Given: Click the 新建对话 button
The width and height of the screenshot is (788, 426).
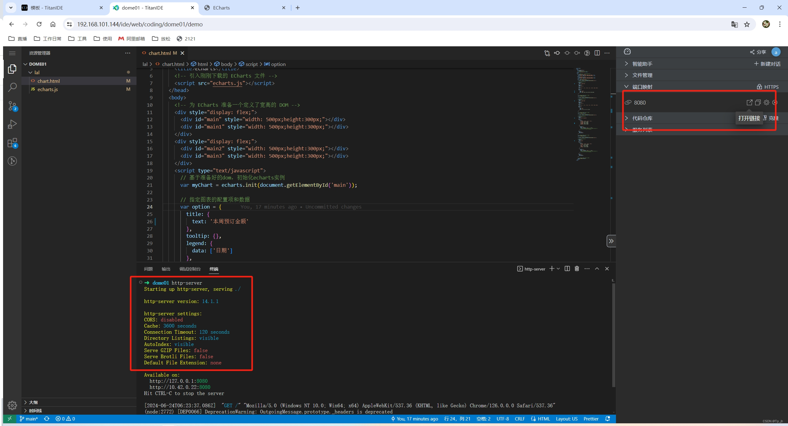Looking at the screenshot, I should coord(767,64).
